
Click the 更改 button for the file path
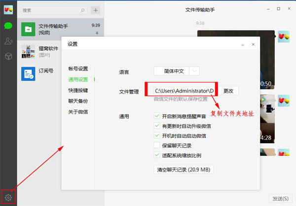pos(228,91)
